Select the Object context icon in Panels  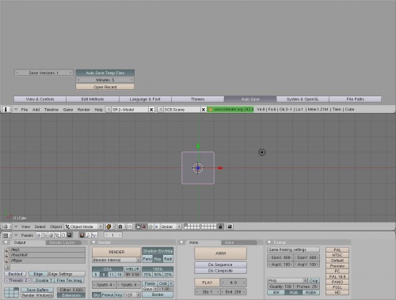[x=57, y=235]
